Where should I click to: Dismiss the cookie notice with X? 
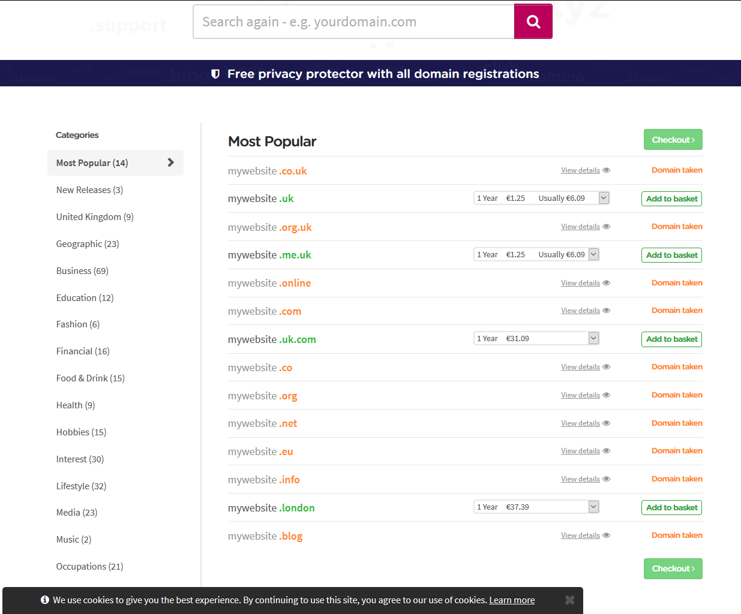(x=569, y=600)
